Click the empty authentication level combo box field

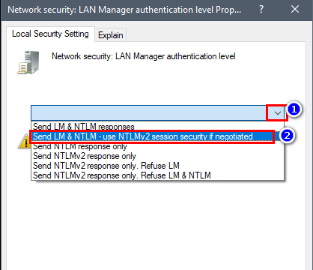149,113
